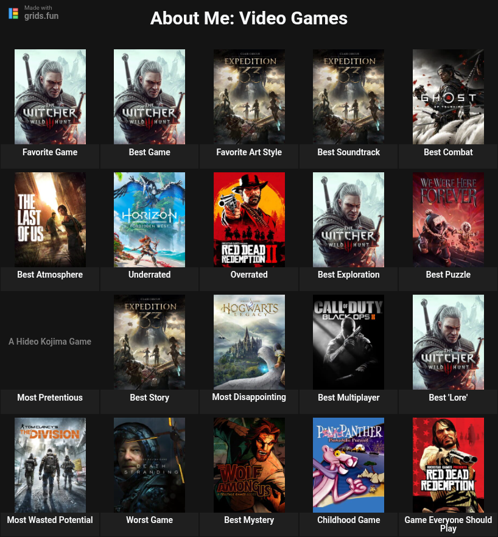Click the Best Atmosphere label
Viewport: 498px width, 537px height.
50,275
